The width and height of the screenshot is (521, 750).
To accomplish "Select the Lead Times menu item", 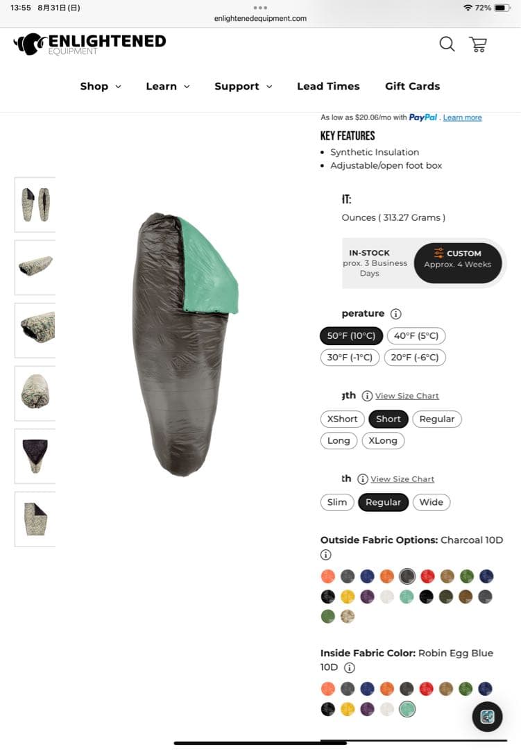I will 328,86.
